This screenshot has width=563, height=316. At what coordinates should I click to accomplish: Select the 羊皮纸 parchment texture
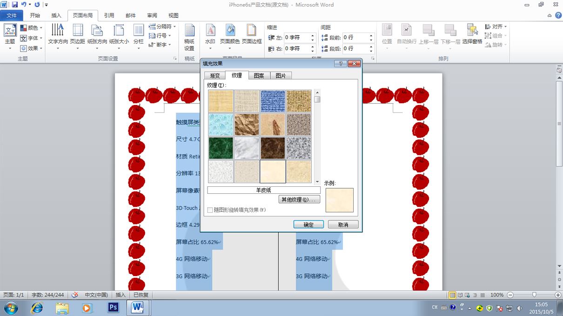[x=273, y=171]
